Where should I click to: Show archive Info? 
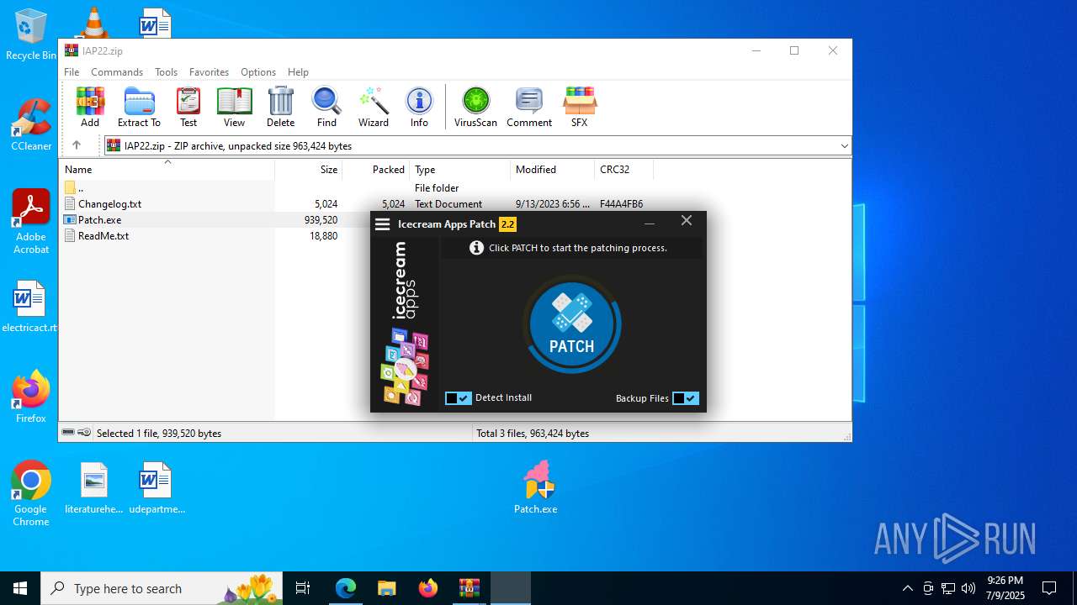point(419,107)
